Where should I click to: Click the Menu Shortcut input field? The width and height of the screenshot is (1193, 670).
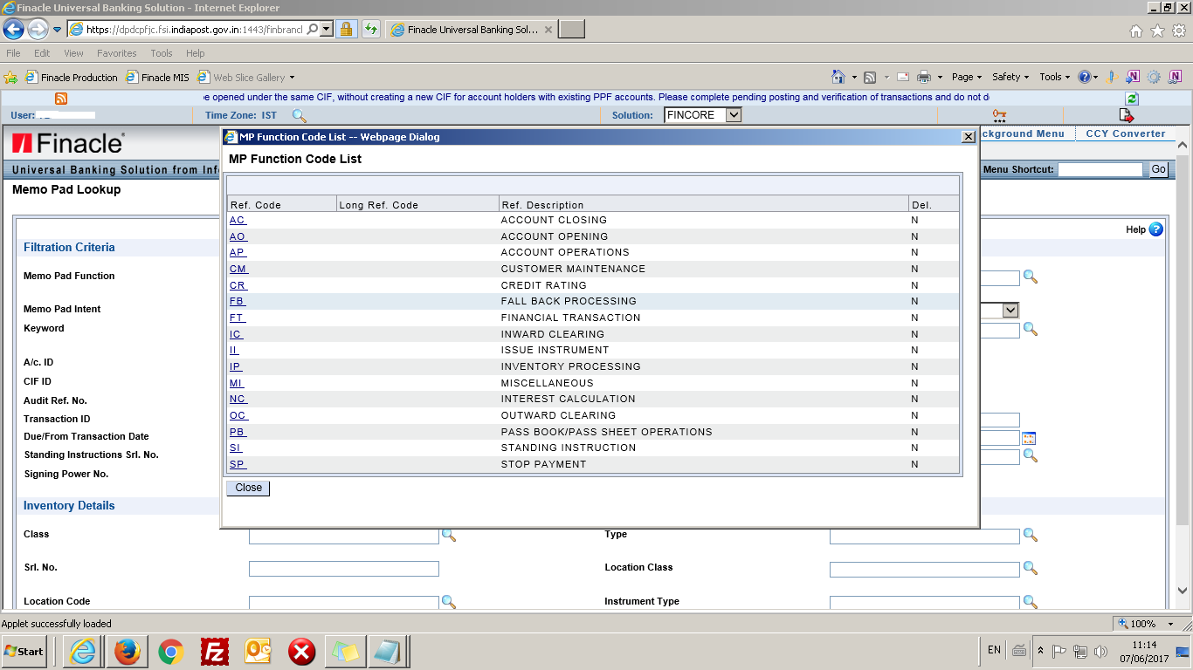(x=1100, y=169)
